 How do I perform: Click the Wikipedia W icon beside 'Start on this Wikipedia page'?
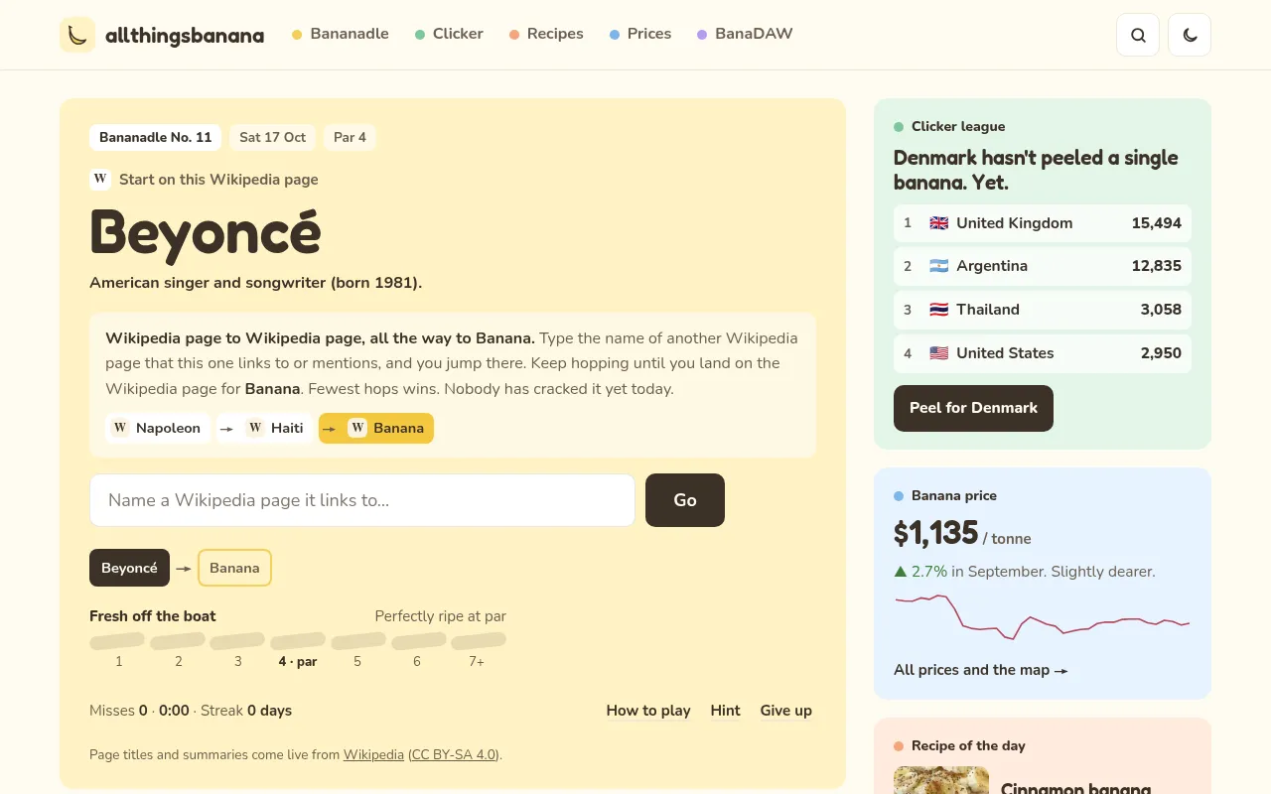pyautogui.click(x=99, y=180)
